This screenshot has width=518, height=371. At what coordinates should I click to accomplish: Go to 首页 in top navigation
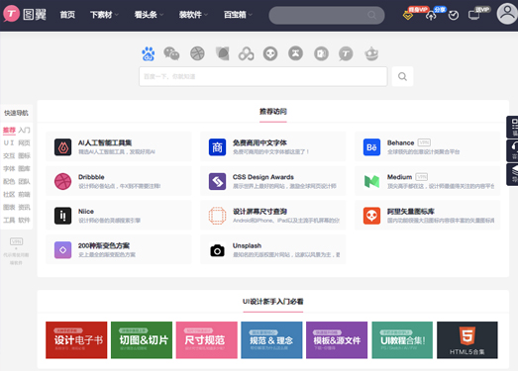tap(67, 15)
